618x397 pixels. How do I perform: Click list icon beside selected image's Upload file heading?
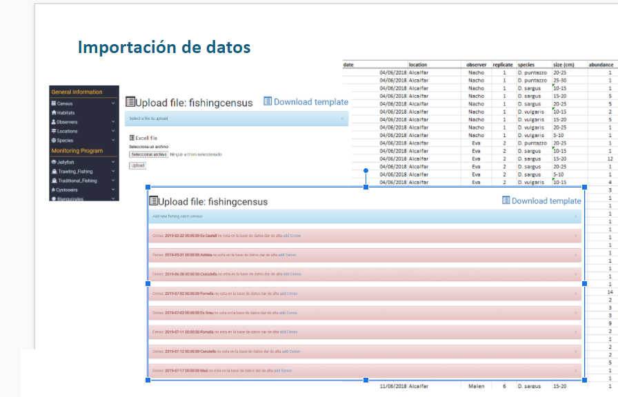coord(153,201)
